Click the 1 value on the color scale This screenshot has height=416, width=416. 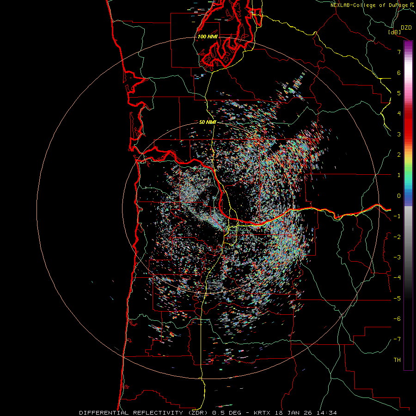click(x=399, y=175)
